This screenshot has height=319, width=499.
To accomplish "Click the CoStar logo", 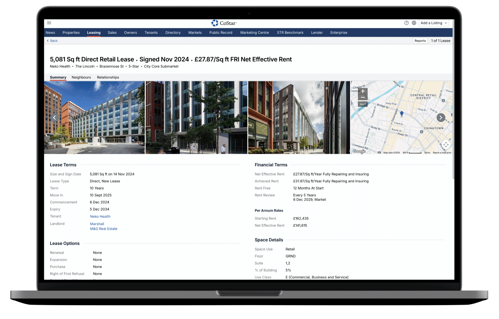I will 224,23.
